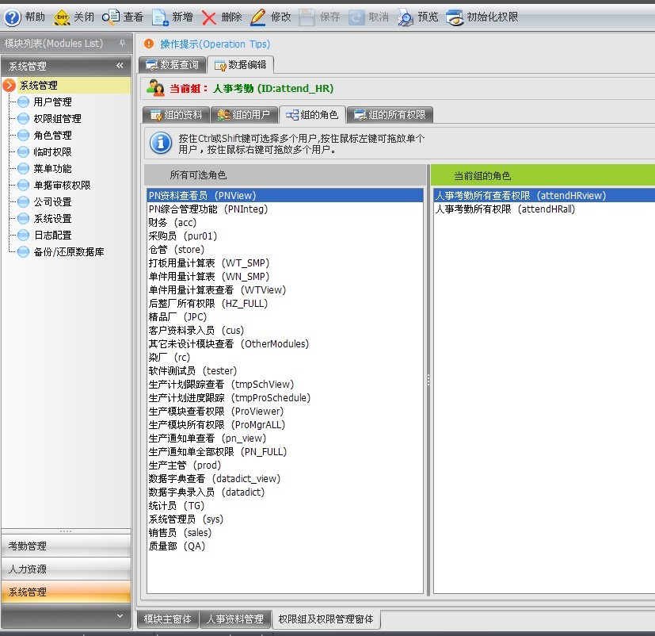Click Initialize Permissions (初始化权限)
655x636 pixels.
[455, 17]
